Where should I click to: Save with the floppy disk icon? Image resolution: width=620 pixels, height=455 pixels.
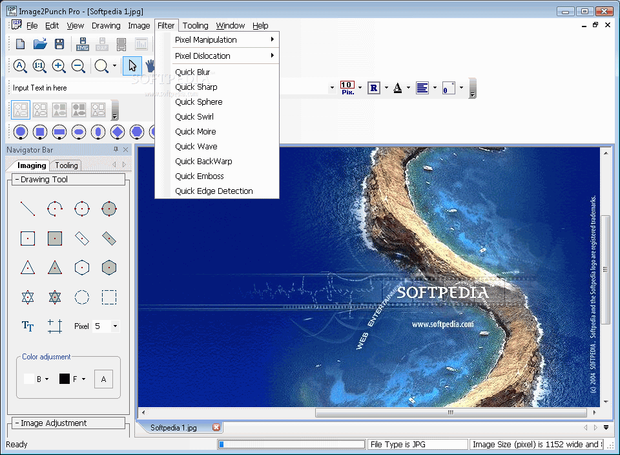tap(59, 44)
